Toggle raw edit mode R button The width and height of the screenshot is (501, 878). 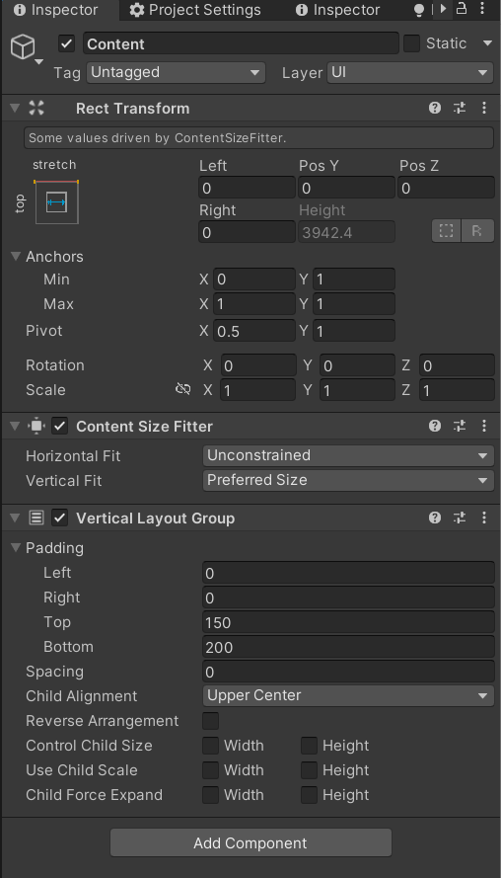477,231
